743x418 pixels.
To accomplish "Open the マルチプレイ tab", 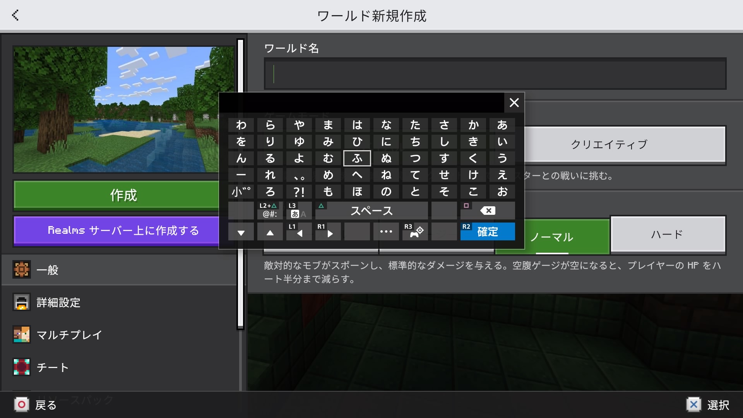I will 119,335.
